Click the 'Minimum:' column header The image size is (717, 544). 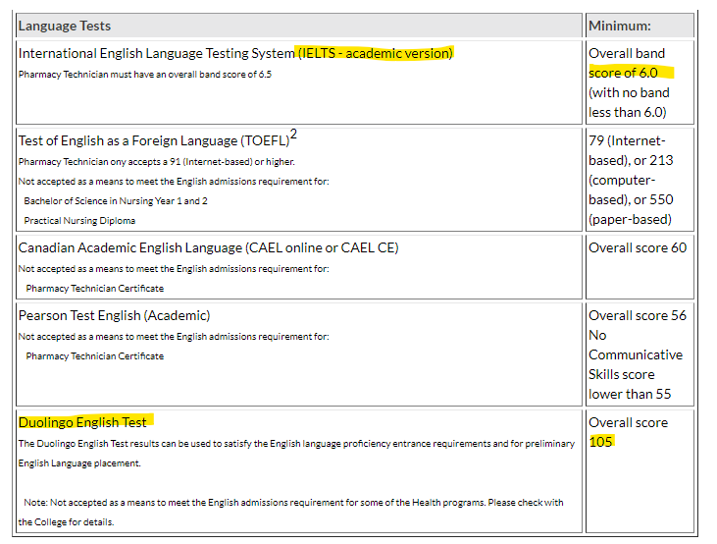[640, 26]
